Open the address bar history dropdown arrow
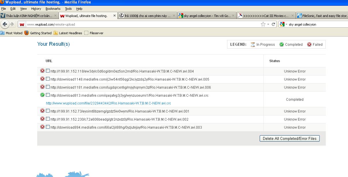The width and height of the screenshot is (348, 177). 268,24
